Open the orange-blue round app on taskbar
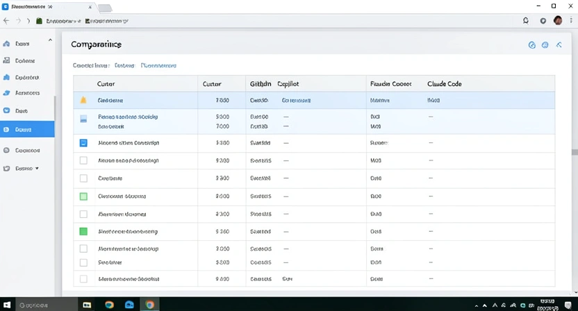578x311 pixels. coord(109,305)
